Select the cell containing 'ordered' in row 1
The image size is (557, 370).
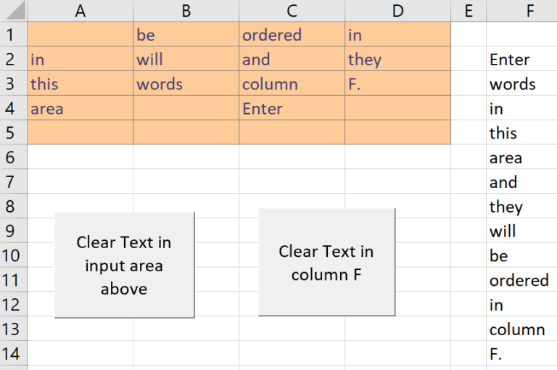pos(292,34)
